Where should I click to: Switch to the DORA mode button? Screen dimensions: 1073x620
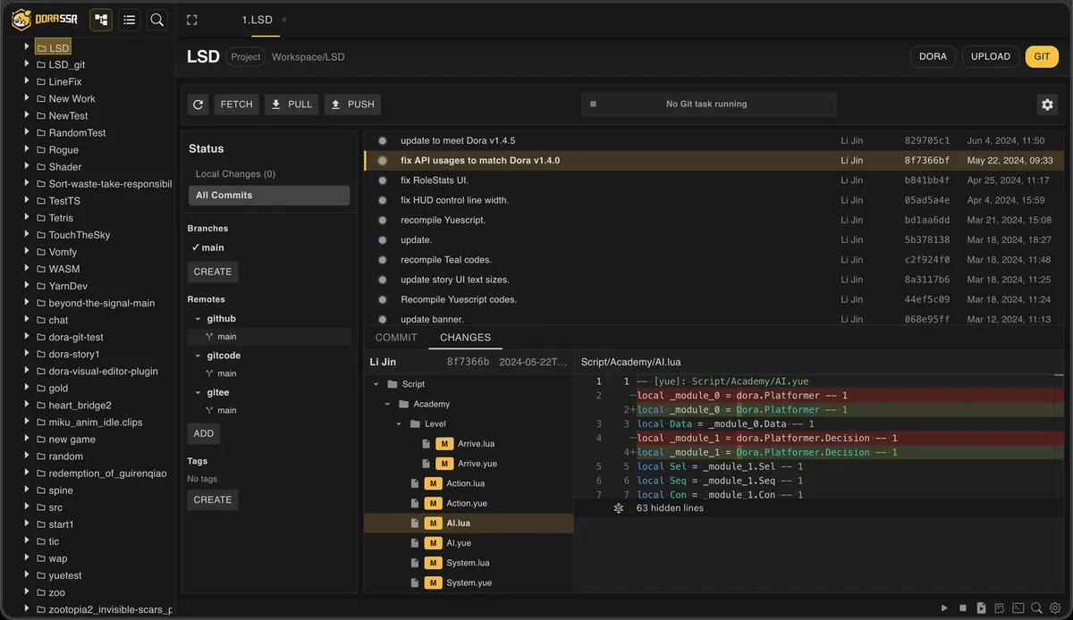[x=933, y=56]
